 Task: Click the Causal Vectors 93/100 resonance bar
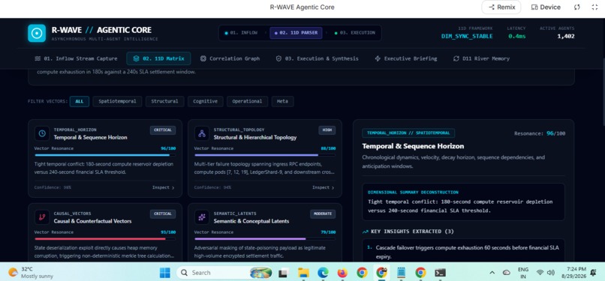[x=105, y=239]
